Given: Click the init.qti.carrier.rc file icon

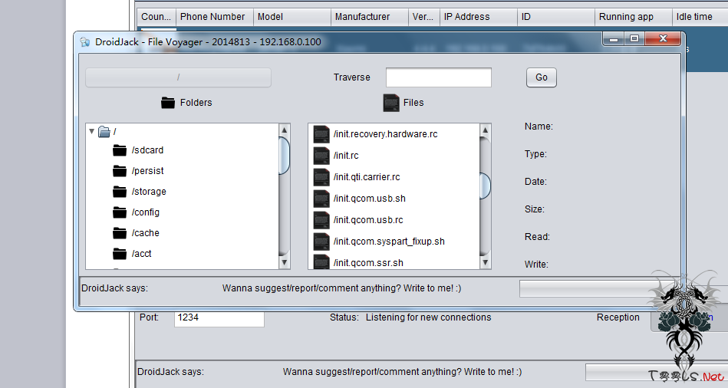Looking at the screenshot, I should coord(321,177).
